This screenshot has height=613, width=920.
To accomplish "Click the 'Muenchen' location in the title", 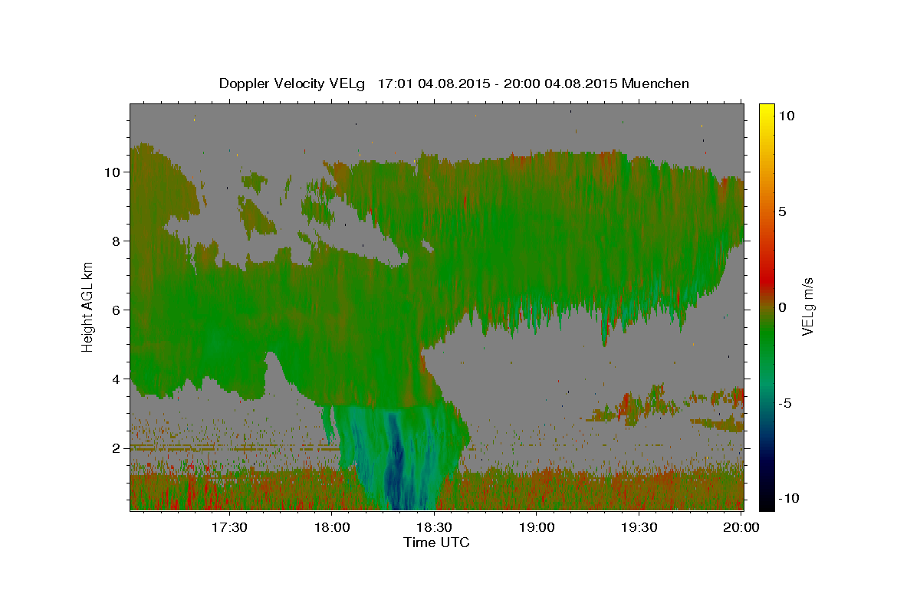I will (655, 84).
